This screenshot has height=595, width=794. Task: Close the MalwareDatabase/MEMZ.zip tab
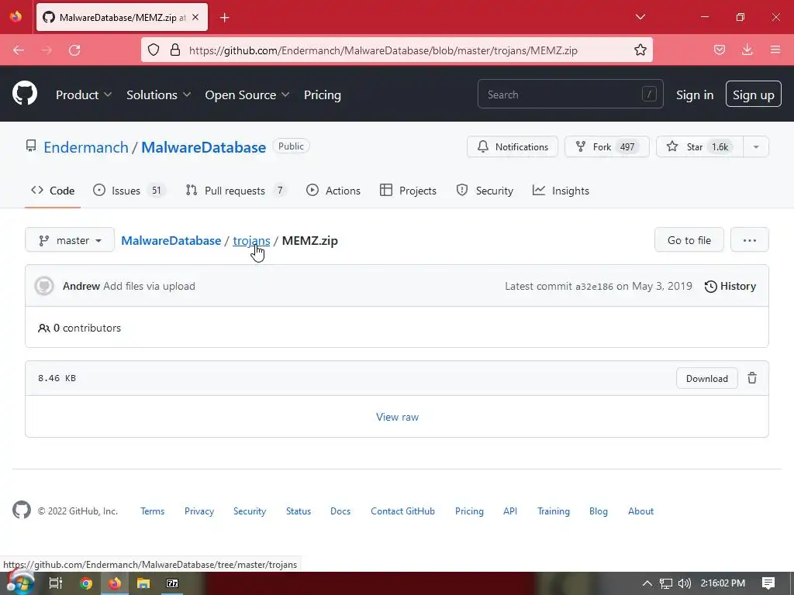(195, 17)
